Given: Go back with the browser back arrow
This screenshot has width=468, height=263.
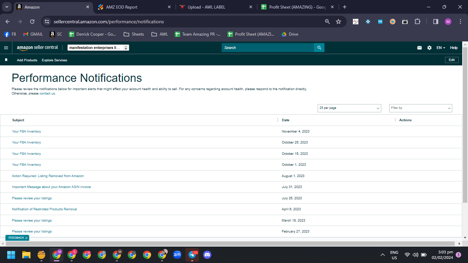Looking at the screenshot, I should 8,22.
